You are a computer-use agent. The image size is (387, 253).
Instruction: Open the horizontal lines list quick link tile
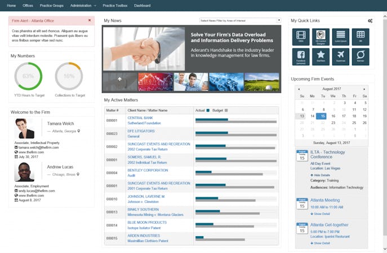(341, 37)
